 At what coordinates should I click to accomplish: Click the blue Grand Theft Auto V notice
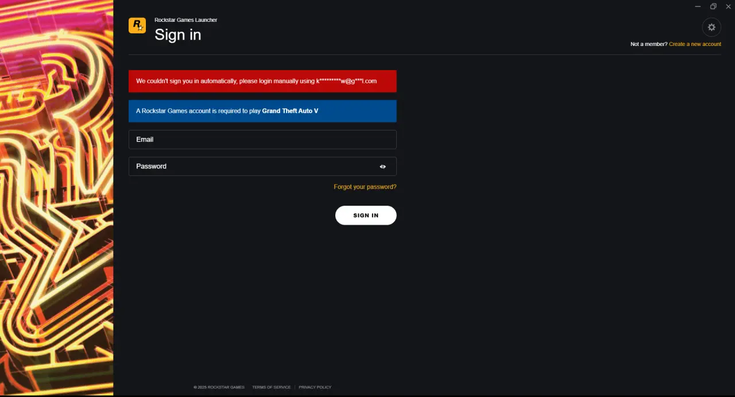click(x=262, y=111)
